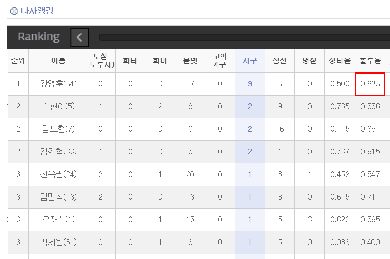Click 김도현's 출루율 value 0.351

[370, 129]
